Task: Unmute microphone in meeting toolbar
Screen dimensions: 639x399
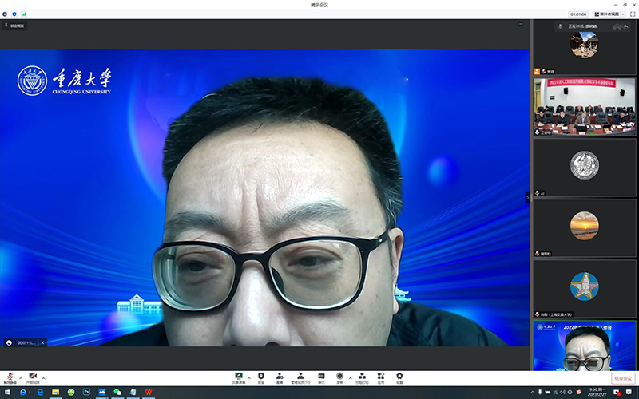Action: coord(8,377)
